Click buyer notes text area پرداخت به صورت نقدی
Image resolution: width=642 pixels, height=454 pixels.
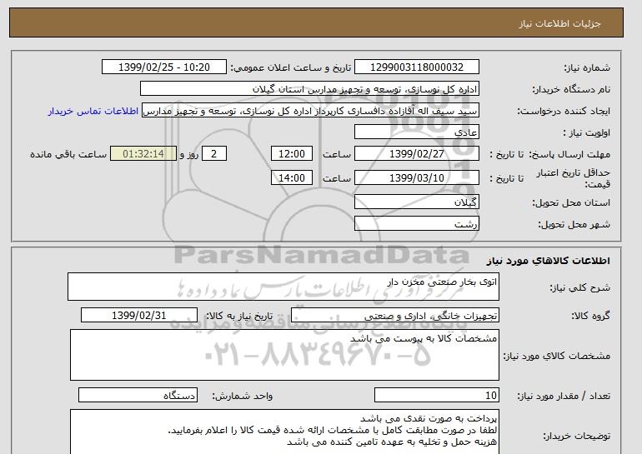click(x=284, y=432)
